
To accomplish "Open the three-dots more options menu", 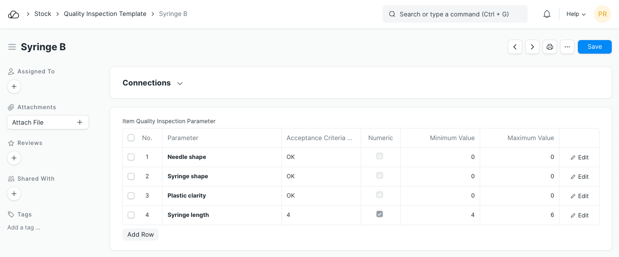I will coord(567,47).
